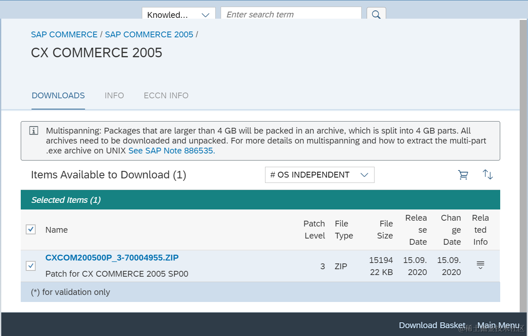Download the CXCOM200500P_3-70004955.ZIP file link
Screen dimensions: 528x336
tap(112, 258)
